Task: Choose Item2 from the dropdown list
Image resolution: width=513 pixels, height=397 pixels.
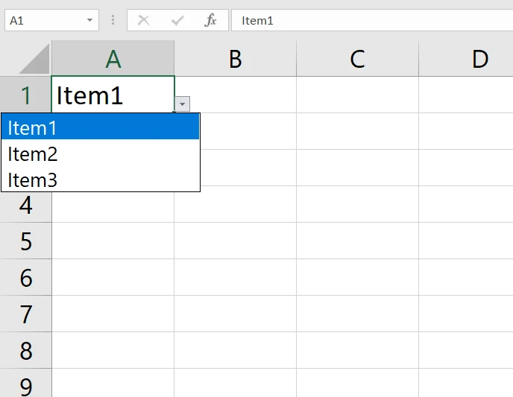Action: (x=100, y=154)
